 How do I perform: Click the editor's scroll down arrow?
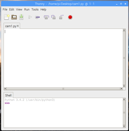pos(124,86)
